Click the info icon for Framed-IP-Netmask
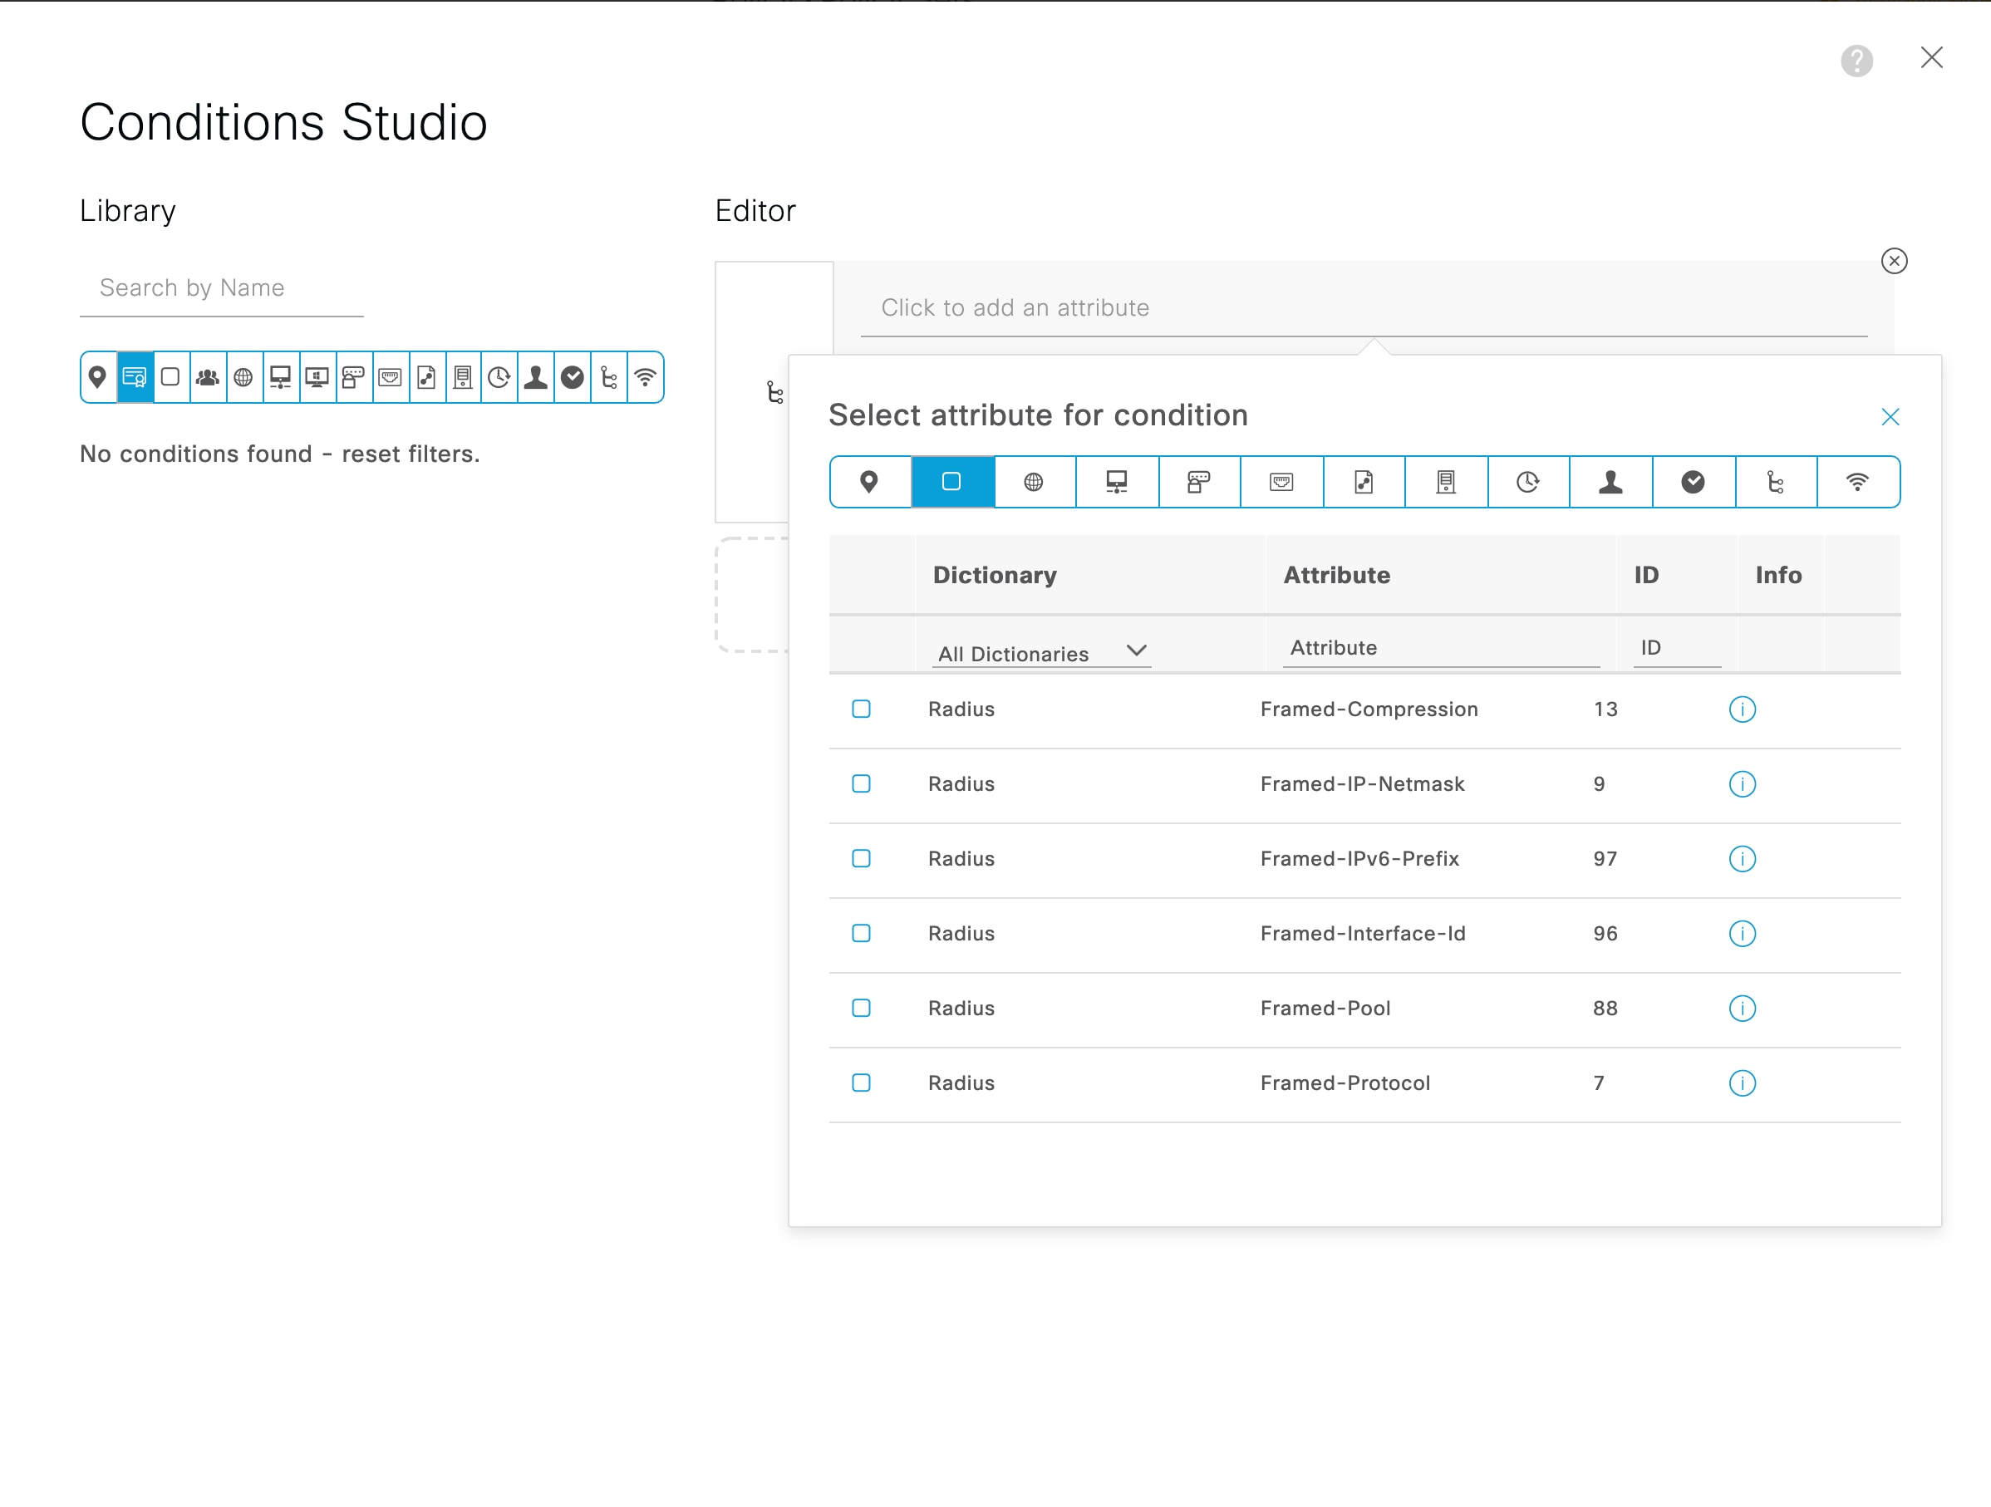The image size is (1991, 1507). click(1743, 783)
